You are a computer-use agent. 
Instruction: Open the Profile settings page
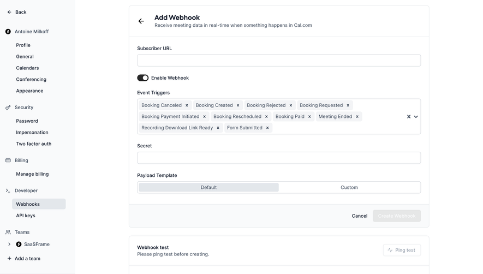(x=23, y=45)
